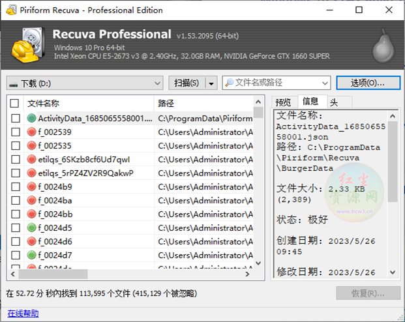Screen dimensions: 405x322
Task: Check the box for etilqs_5rPZ4ZV2R9QakwP
Action: (16, 173)
